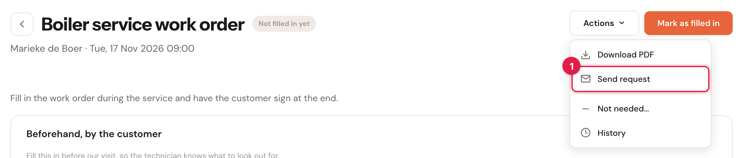Open History from the Actions menu
743x158 pixels.
[640, 133]
